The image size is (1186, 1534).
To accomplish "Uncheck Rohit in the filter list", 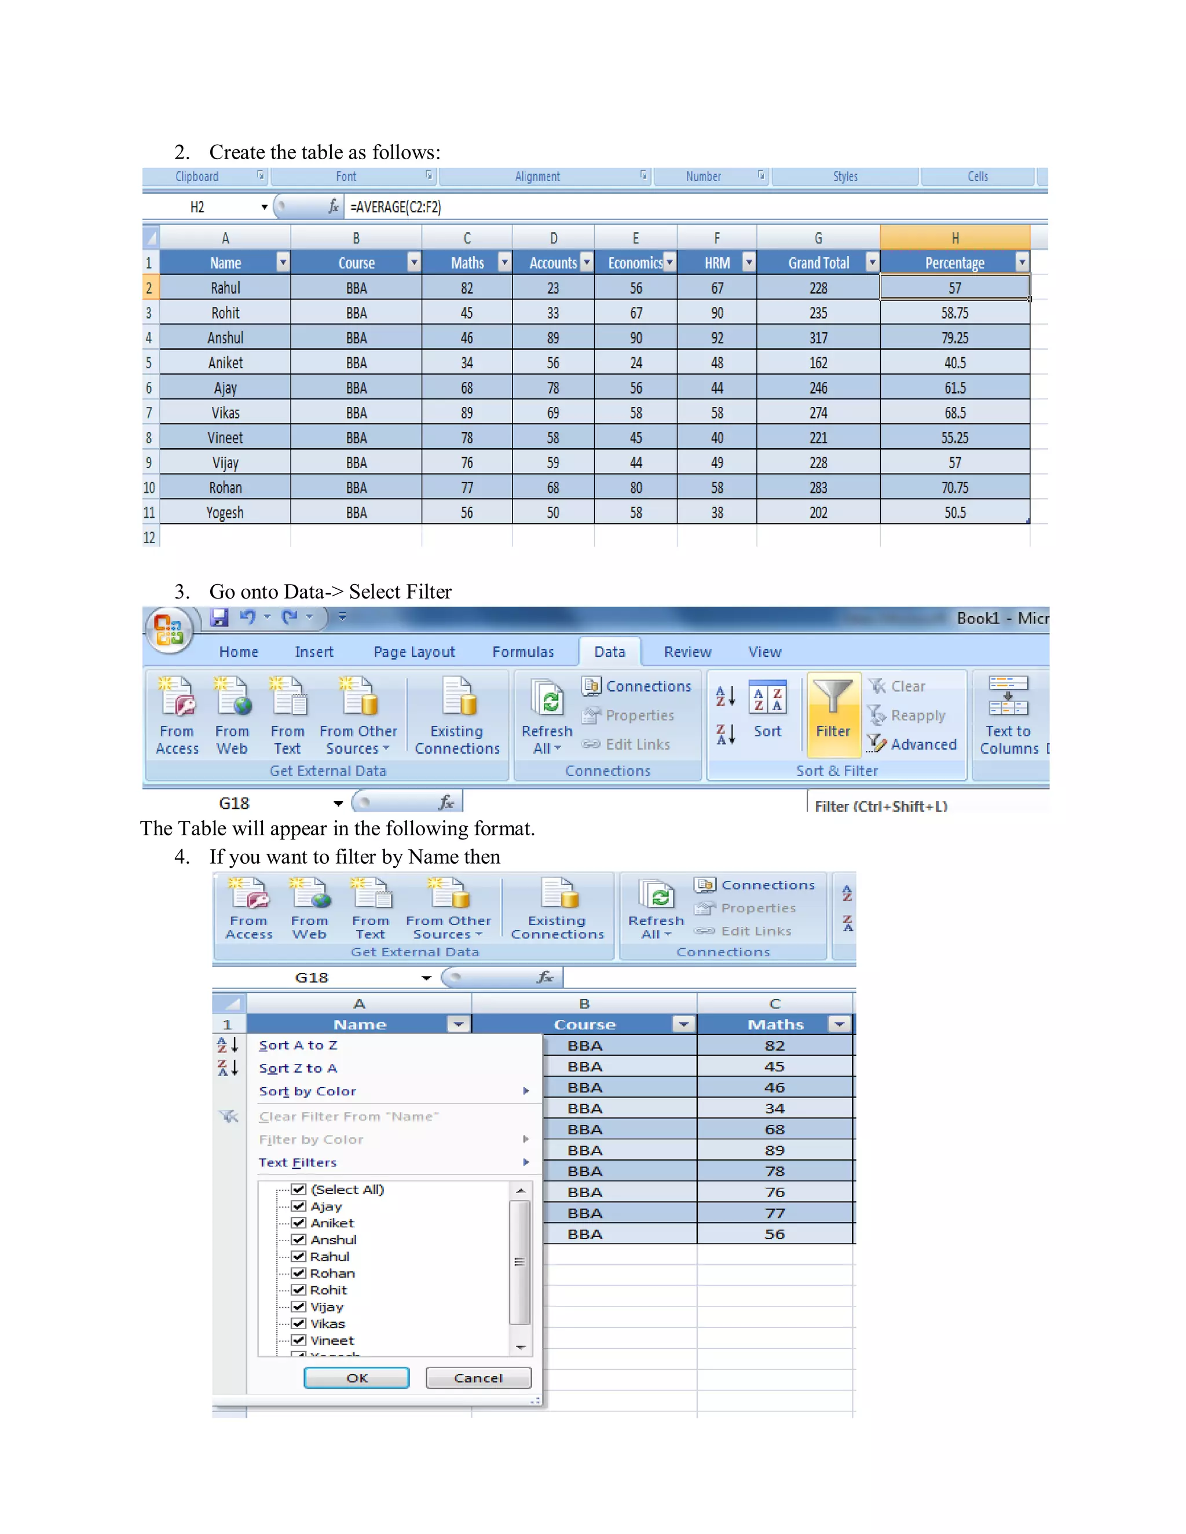I will pos(299,1290).
